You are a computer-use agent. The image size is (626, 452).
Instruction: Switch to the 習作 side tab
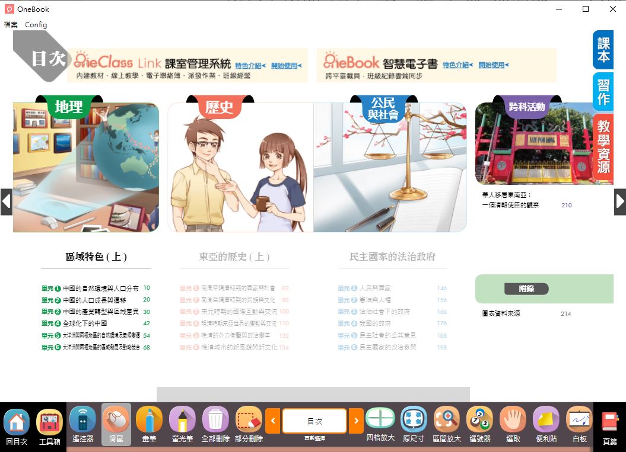coord(603,92)
